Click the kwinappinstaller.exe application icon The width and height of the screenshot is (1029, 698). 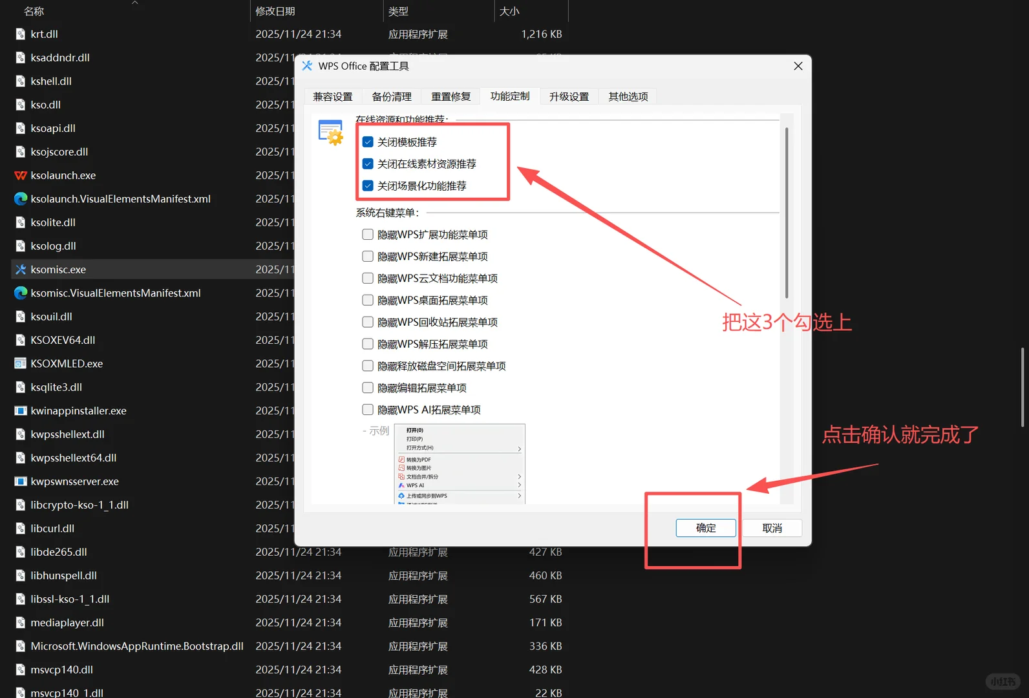(x=21, y=410)
